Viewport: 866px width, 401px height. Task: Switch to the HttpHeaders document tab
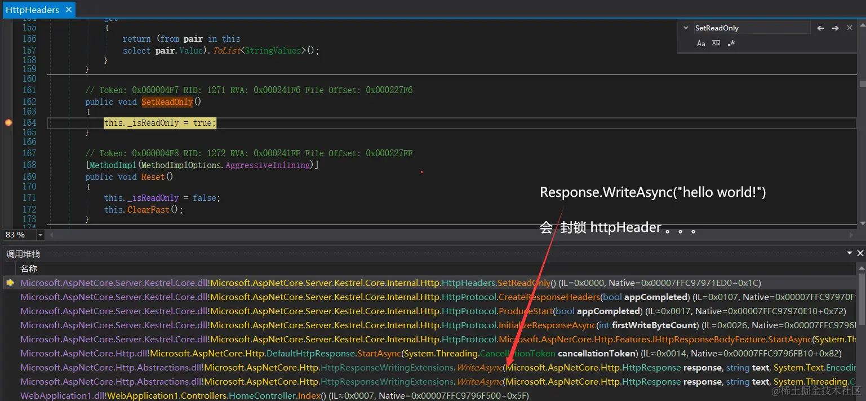click(x=32, y=10)
